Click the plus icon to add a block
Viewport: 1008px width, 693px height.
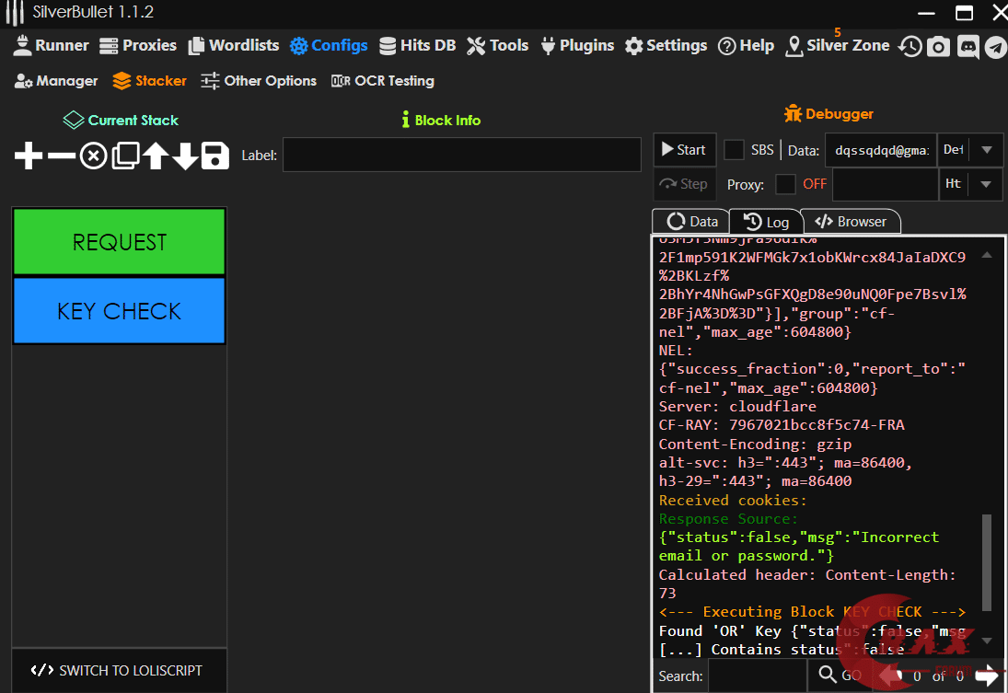[29, 156]
